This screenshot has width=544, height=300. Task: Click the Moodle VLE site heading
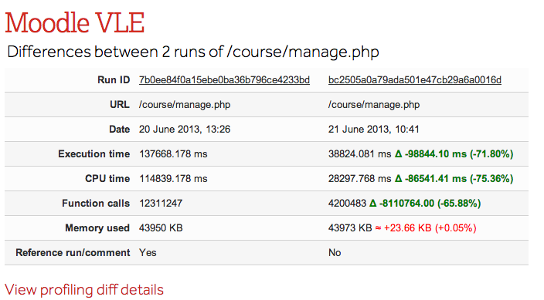(x=75, y=23)
